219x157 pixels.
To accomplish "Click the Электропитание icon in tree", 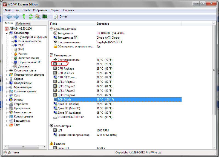I will click(15, 58).
